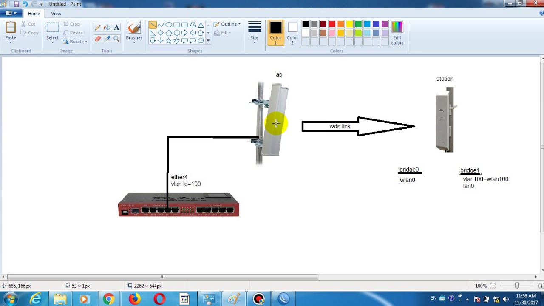Click the horizontal scrollbar thumb
Screen dimensions: 544x306
pos(163,277)
